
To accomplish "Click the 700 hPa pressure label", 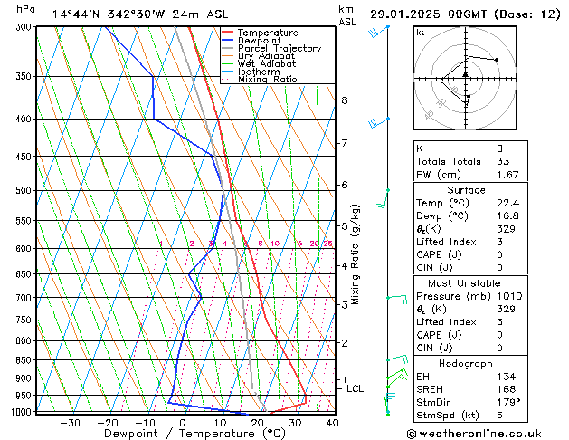I will (24, 298).
